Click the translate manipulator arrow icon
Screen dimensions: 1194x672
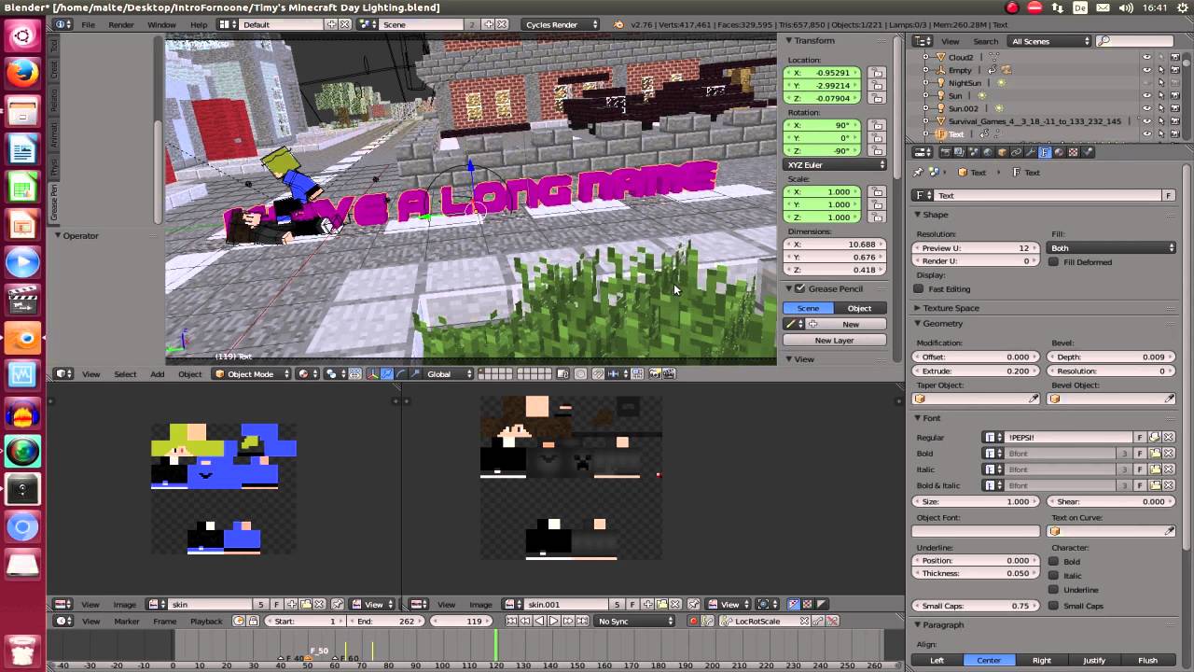tap(387, 373)
